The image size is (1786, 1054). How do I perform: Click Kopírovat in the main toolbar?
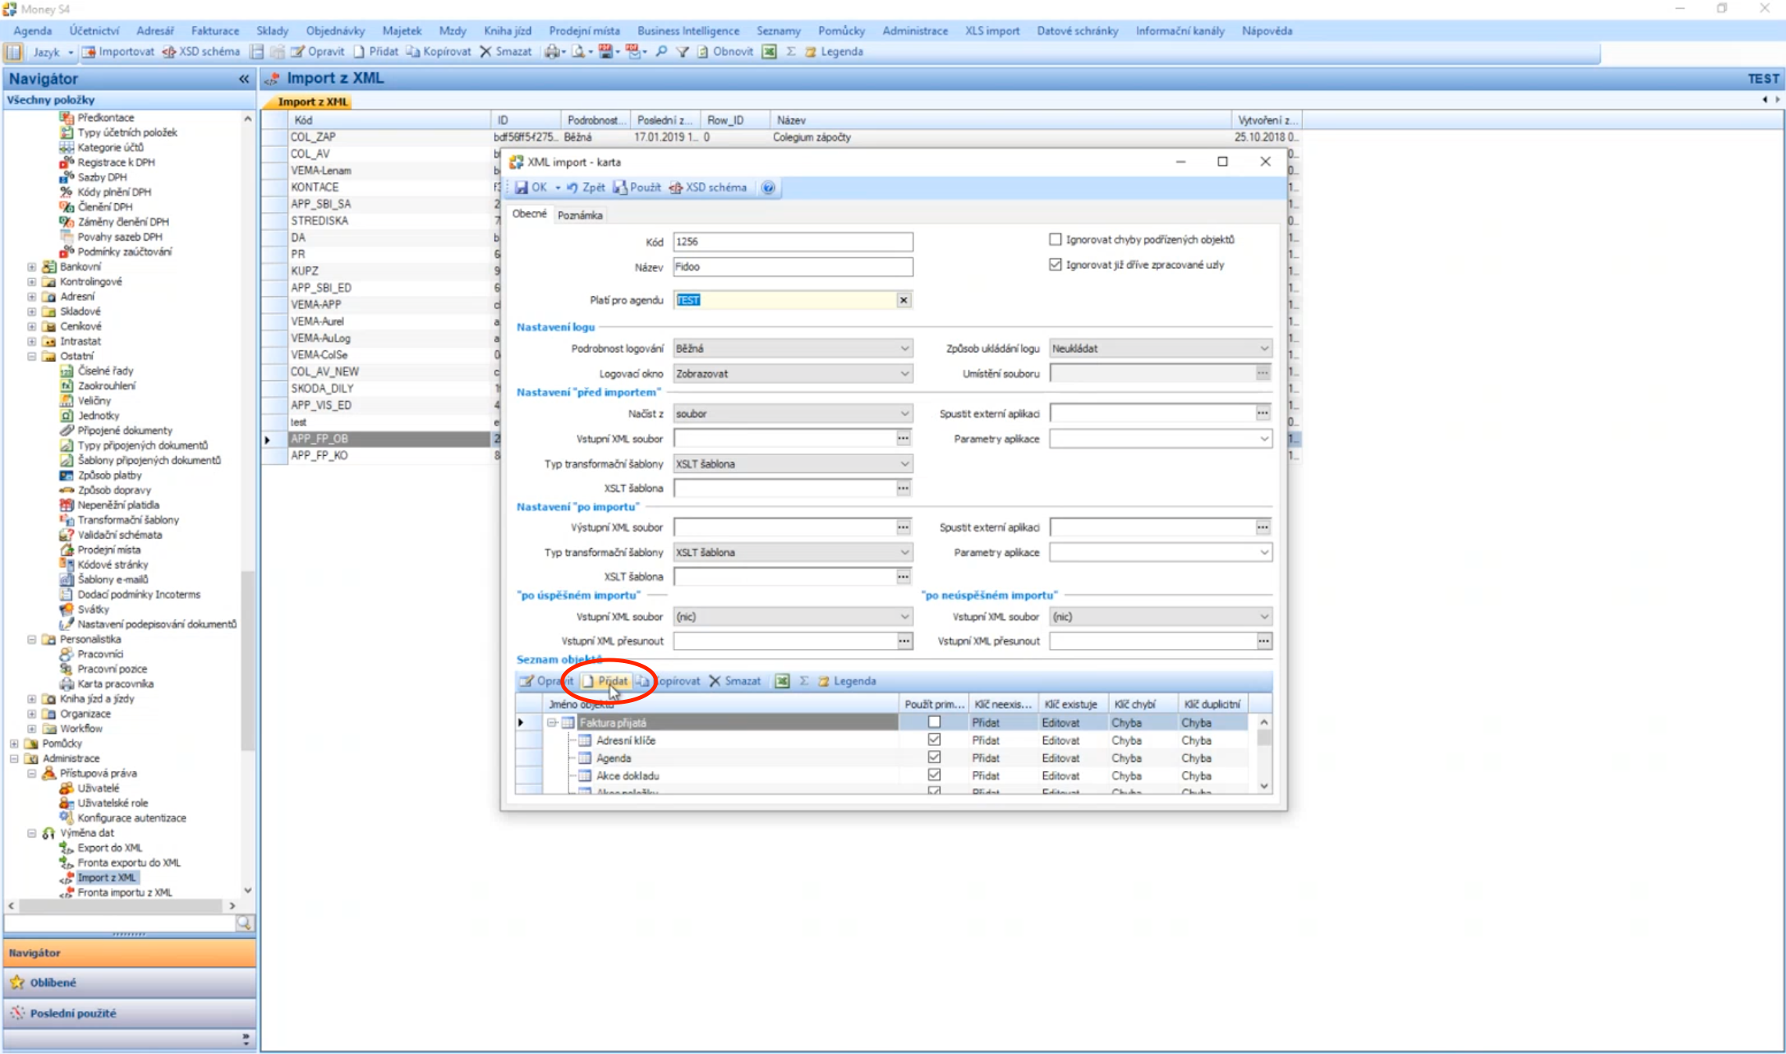tap(439, 52)
